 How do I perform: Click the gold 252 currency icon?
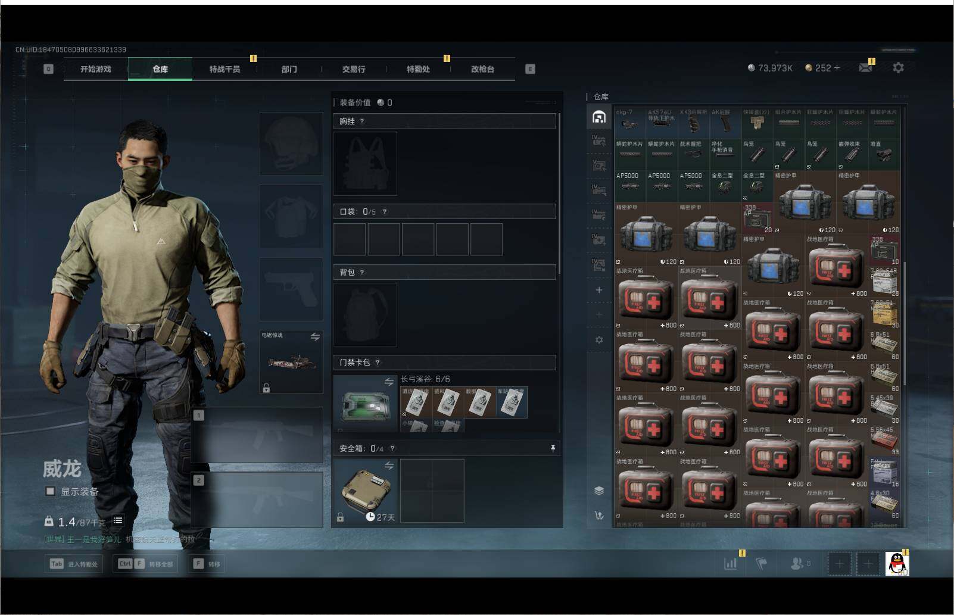coord(808,68)
